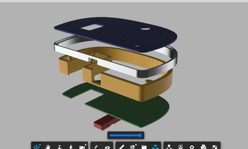Show the Properties panel

(x=180, y=147)
